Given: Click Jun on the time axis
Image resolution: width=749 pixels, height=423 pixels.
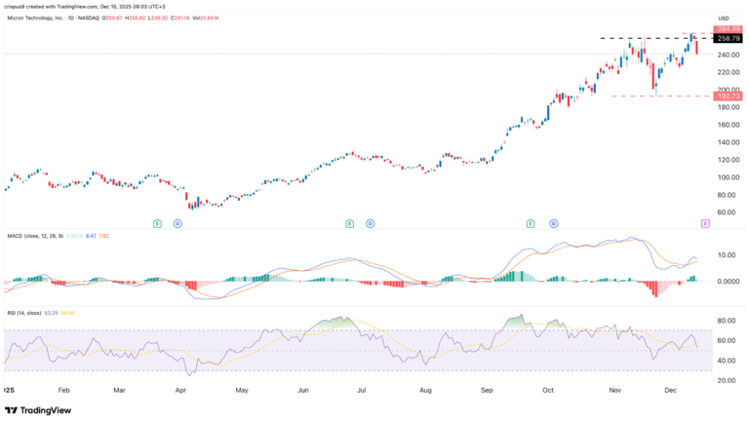Looking at the screenshot, I should [303, 391].
